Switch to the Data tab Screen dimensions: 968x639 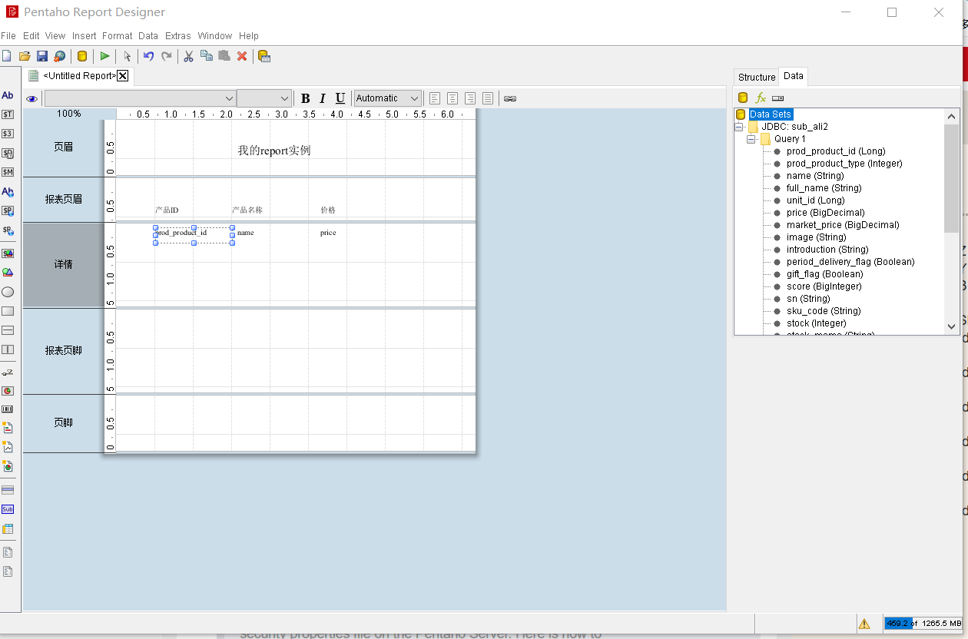[794, 76]
